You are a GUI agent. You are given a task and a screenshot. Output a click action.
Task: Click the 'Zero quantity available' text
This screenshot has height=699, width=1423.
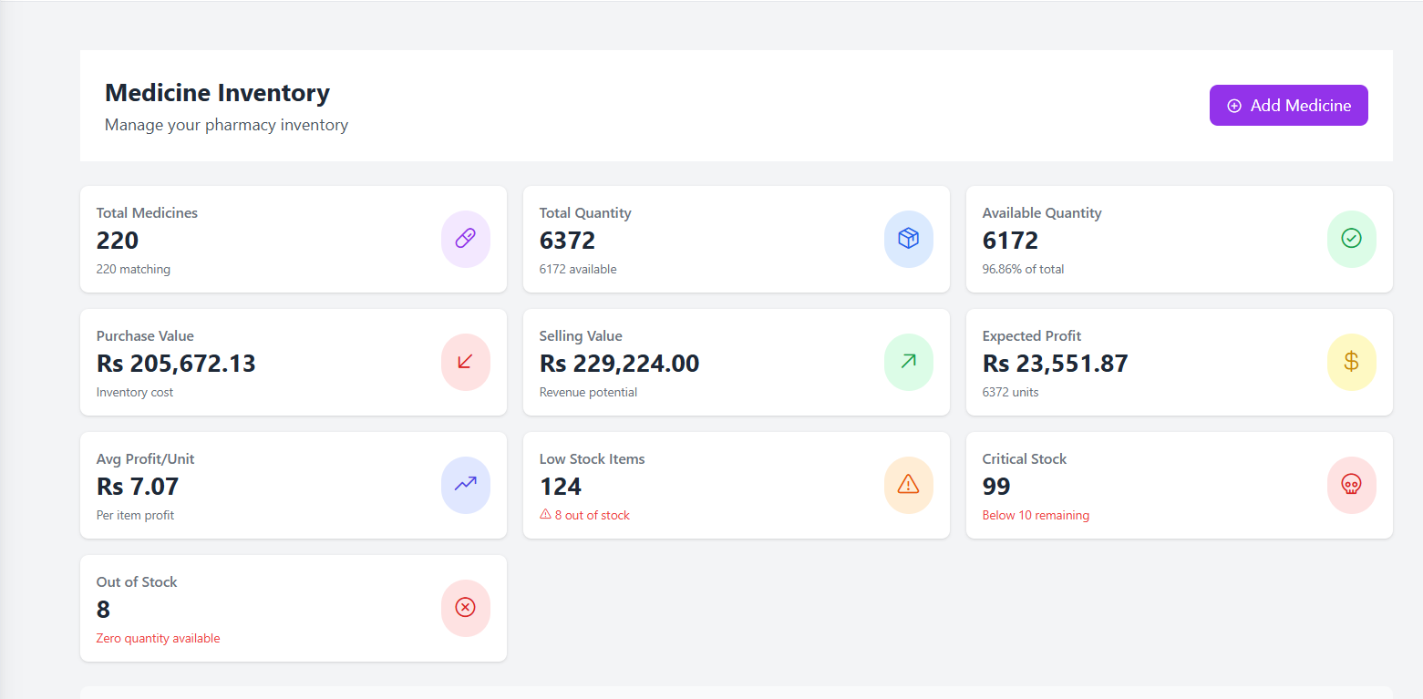pyautogui.click(x=158, y=639)
